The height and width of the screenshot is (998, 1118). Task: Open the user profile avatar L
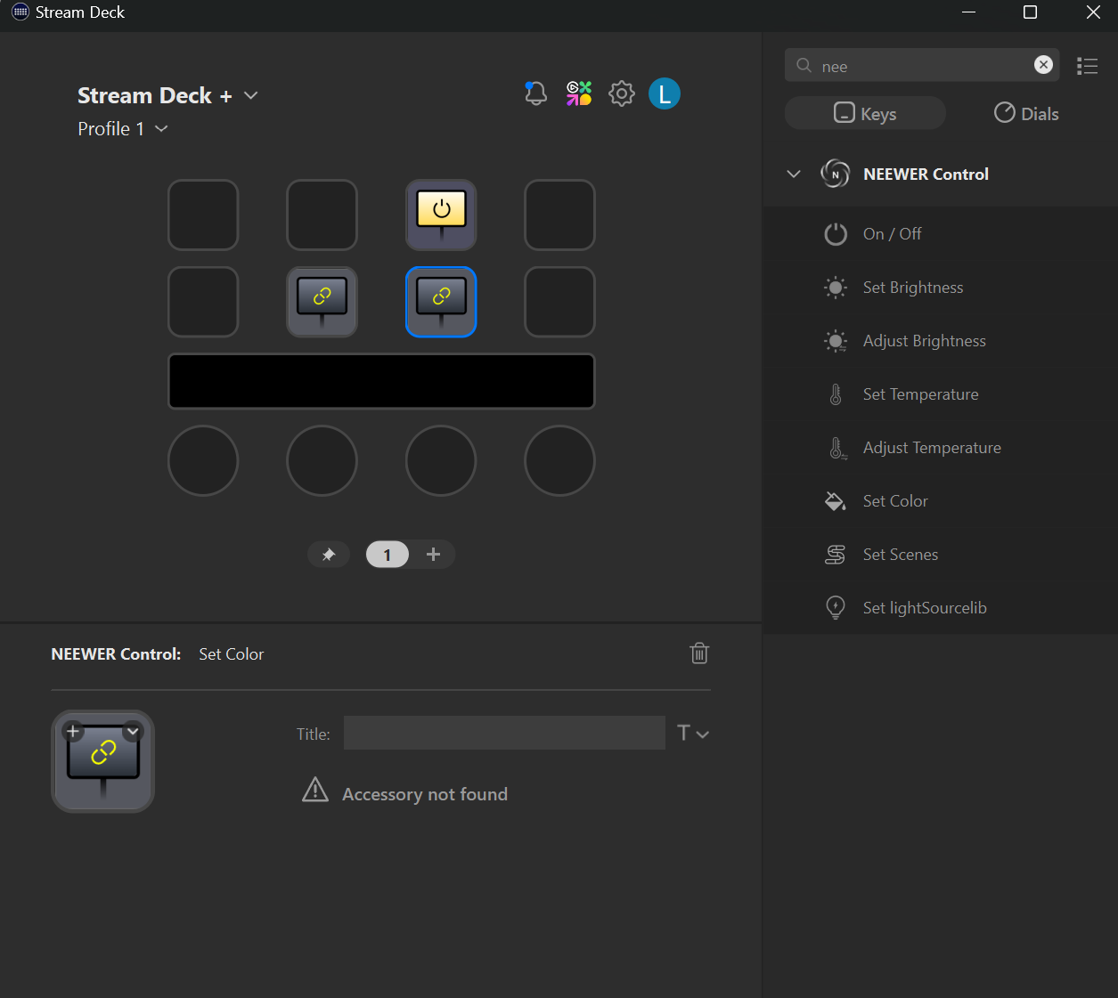(665, 93)
